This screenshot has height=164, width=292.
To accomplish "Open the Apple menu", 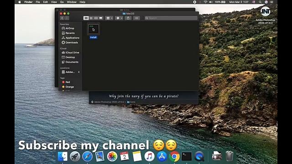I will (20, 2).
